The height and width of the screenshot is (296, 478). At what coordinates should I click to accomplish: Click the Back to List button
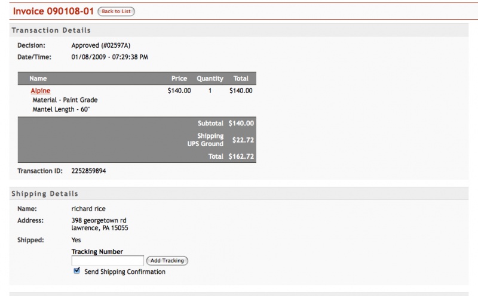pos(116,11)
